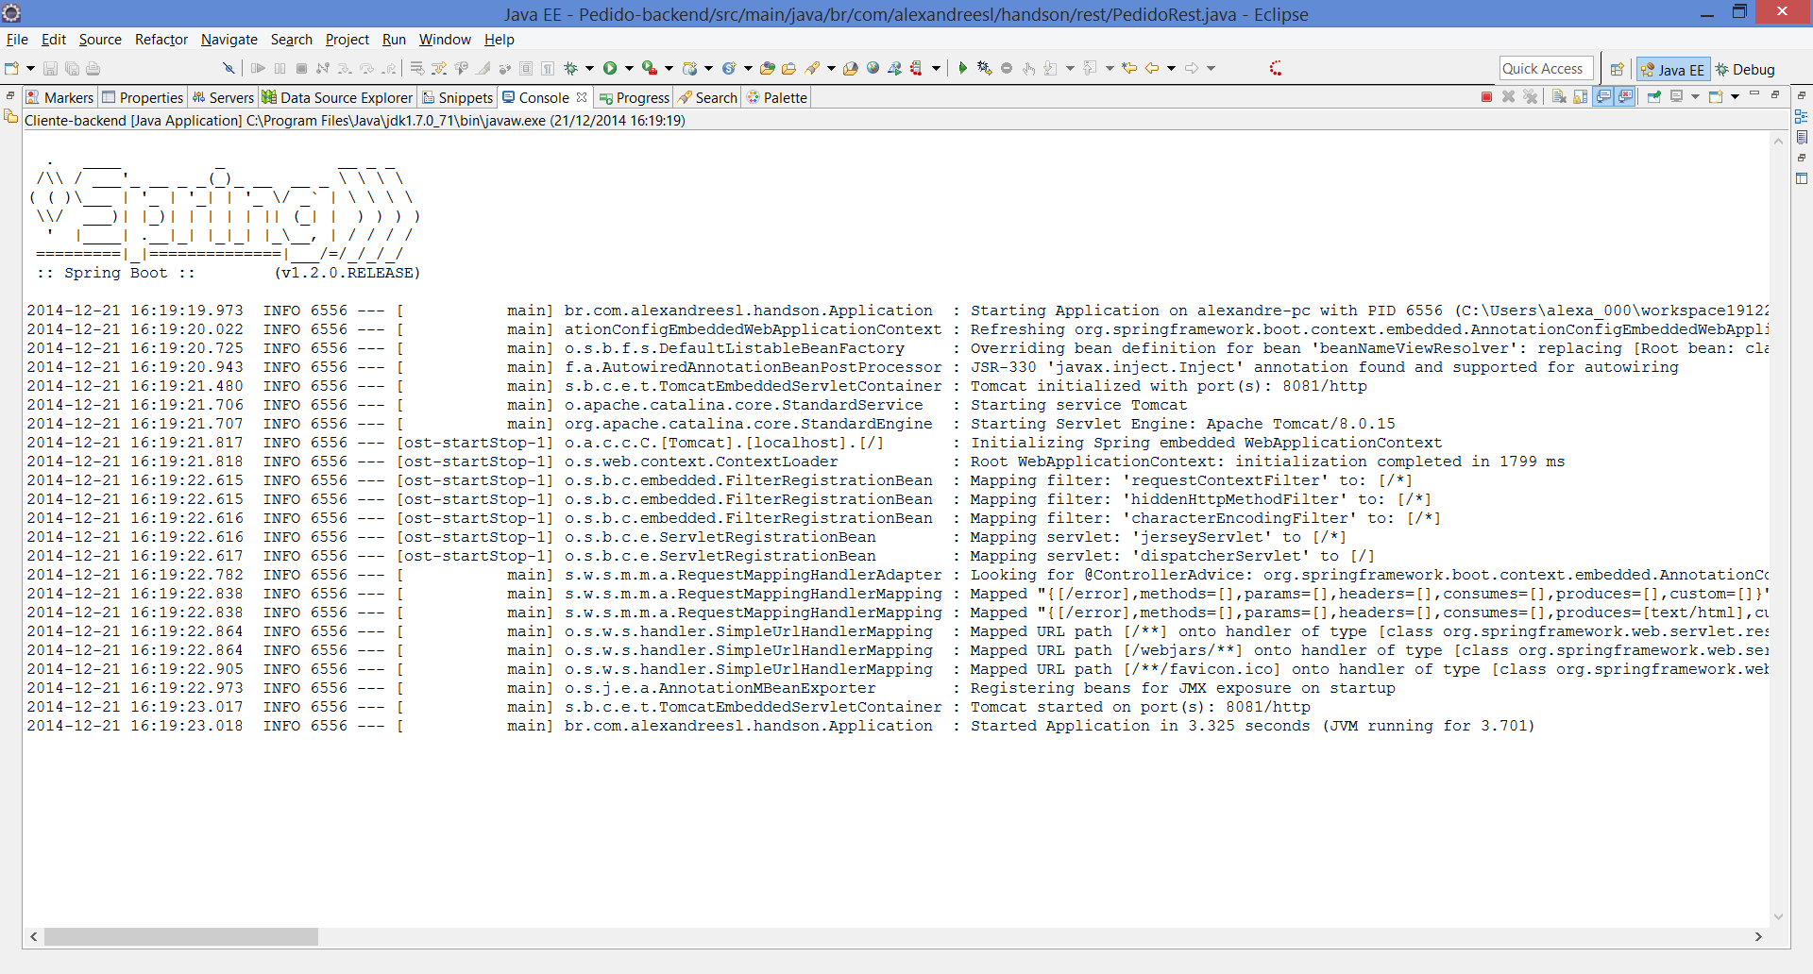Toggle Show Console When Standard Error Changes
This screenshot has height=974, width=1813.
coord(1625,96)
